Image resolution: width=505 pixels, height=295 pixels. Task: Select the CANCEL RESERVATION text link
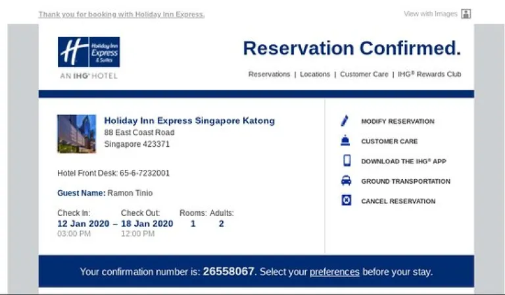coord(398,201)
